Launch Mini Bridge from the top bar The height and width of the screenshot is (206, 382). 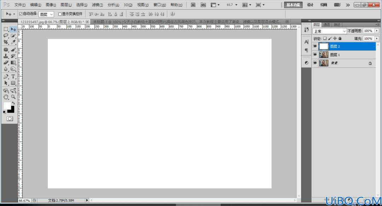pos(203,5)
